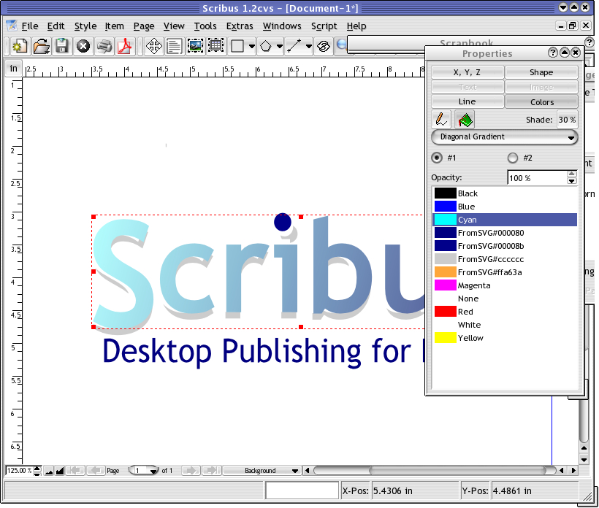Save the document with the floppy icon
The image size is (599, 508).
pos(62,46)
